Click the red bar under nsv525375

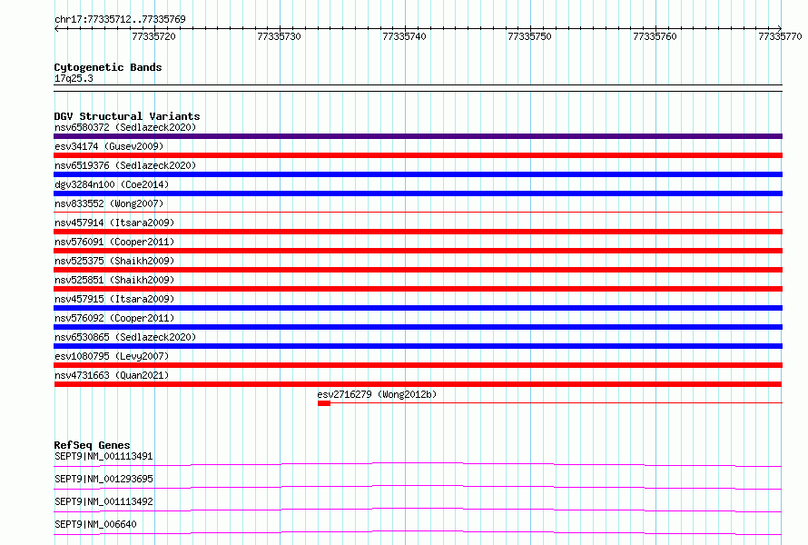[x=418, y=270]
